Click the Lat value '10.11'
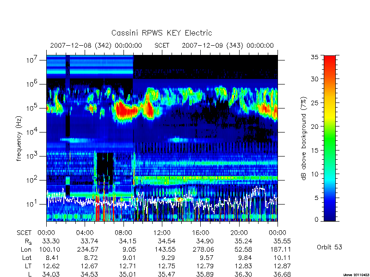The width and height of the screenshot is (370, 277). coord(282,258)
